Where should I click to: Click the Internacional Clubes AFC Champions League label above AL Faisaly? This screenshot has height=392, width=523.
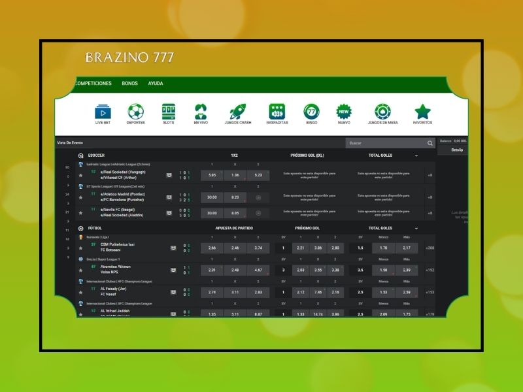pyautogui.click(x=119, y=282)
